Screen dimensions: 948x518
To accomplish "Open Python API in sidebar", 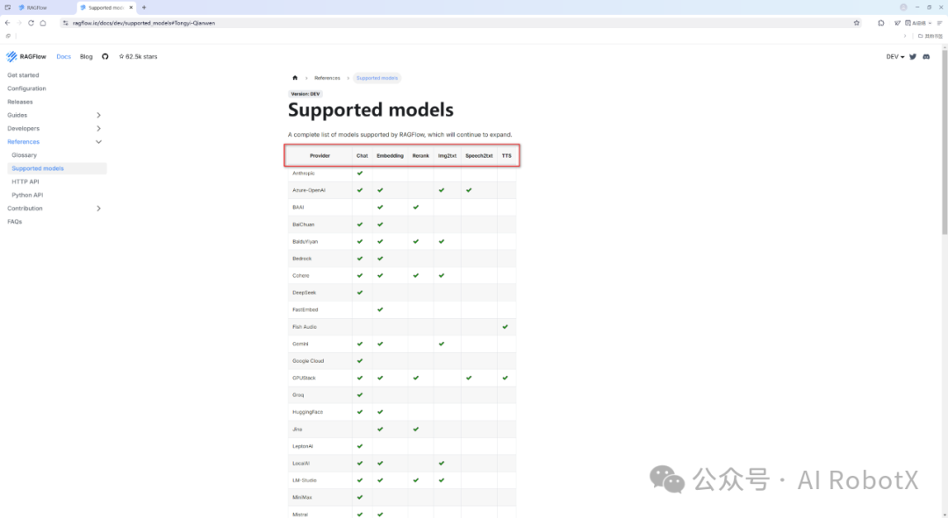I will [x=27, y=195].
